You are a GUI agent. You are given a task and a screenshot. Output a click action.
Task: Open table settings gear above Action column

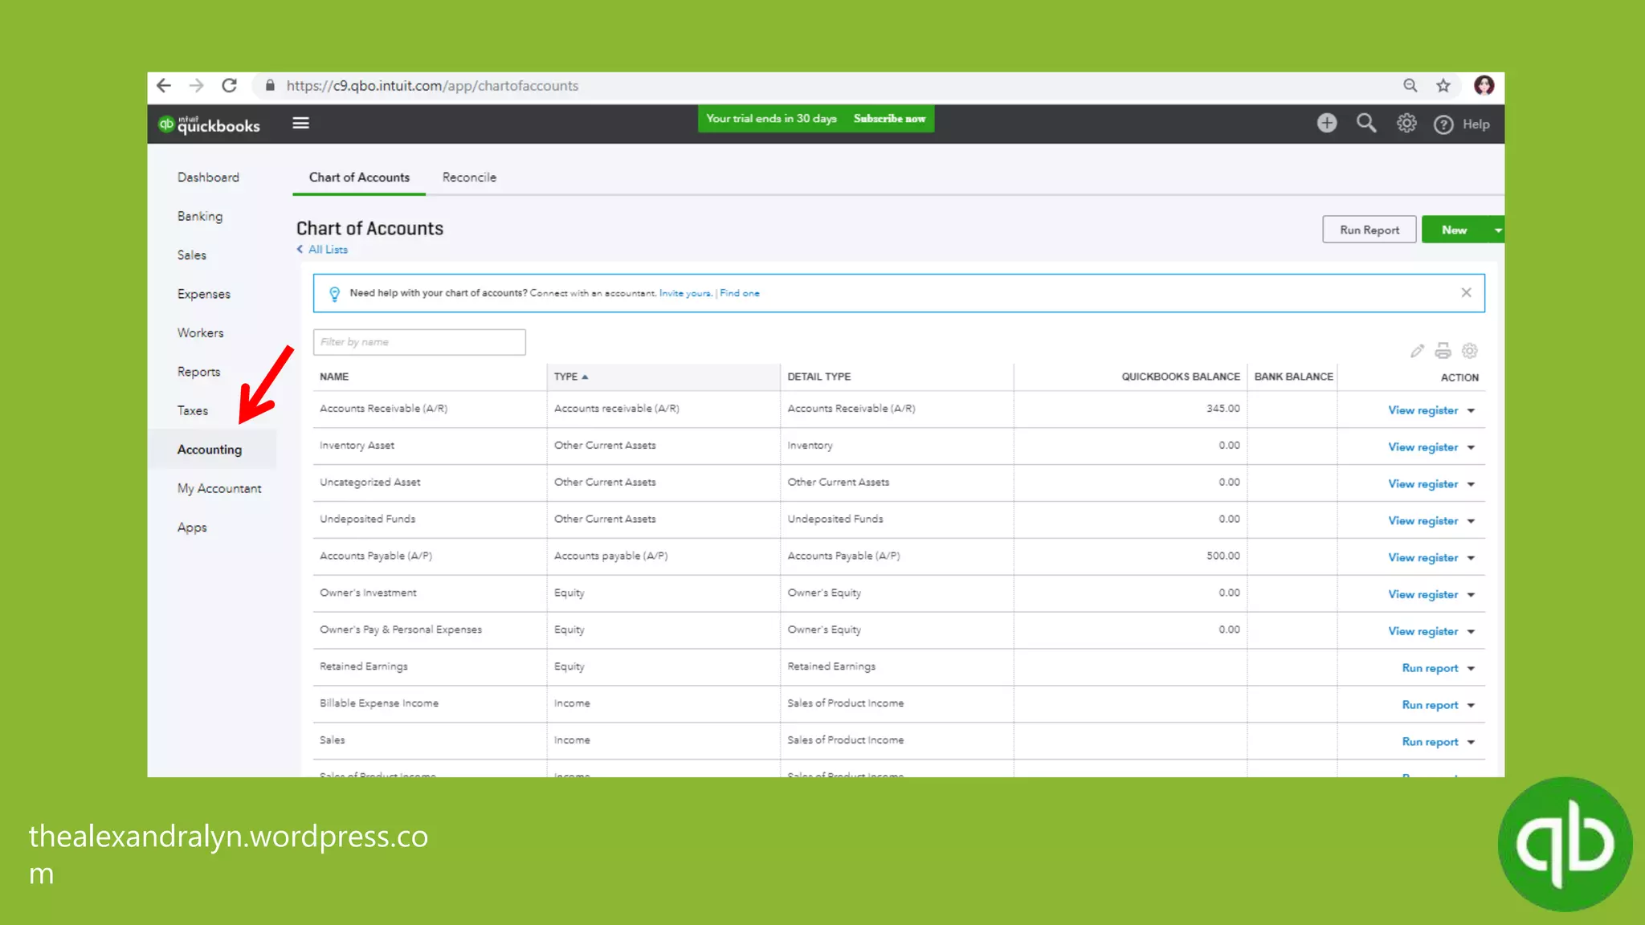1470,351
